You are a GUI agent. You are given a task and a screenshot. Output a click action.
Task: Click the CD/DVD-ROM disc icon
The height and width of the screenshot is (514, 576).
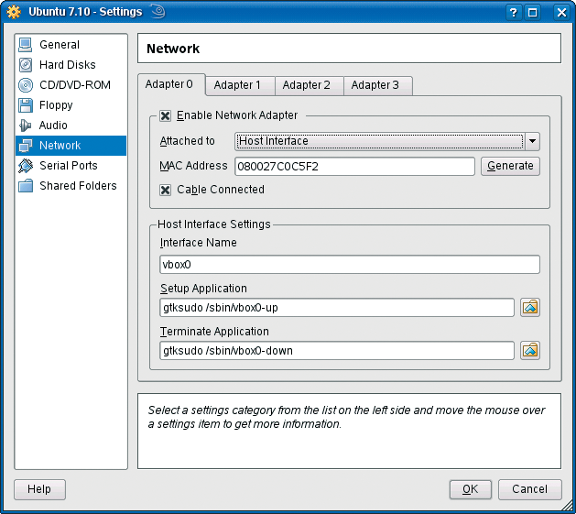click(x=26, y=85)
